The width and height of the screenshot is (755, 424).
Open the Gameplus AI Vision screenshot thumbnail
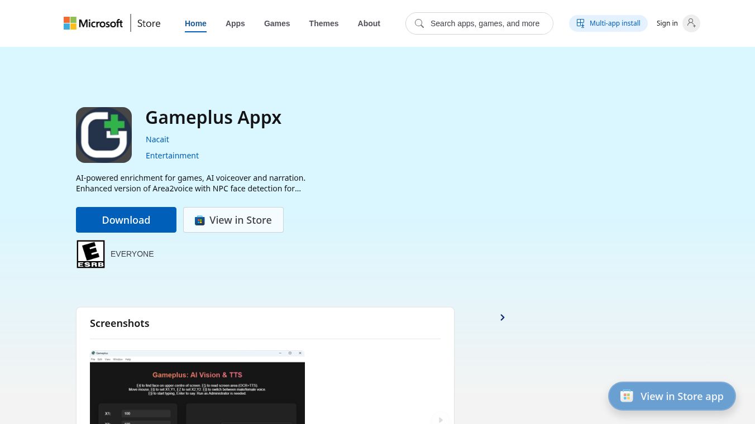point(197,387)
